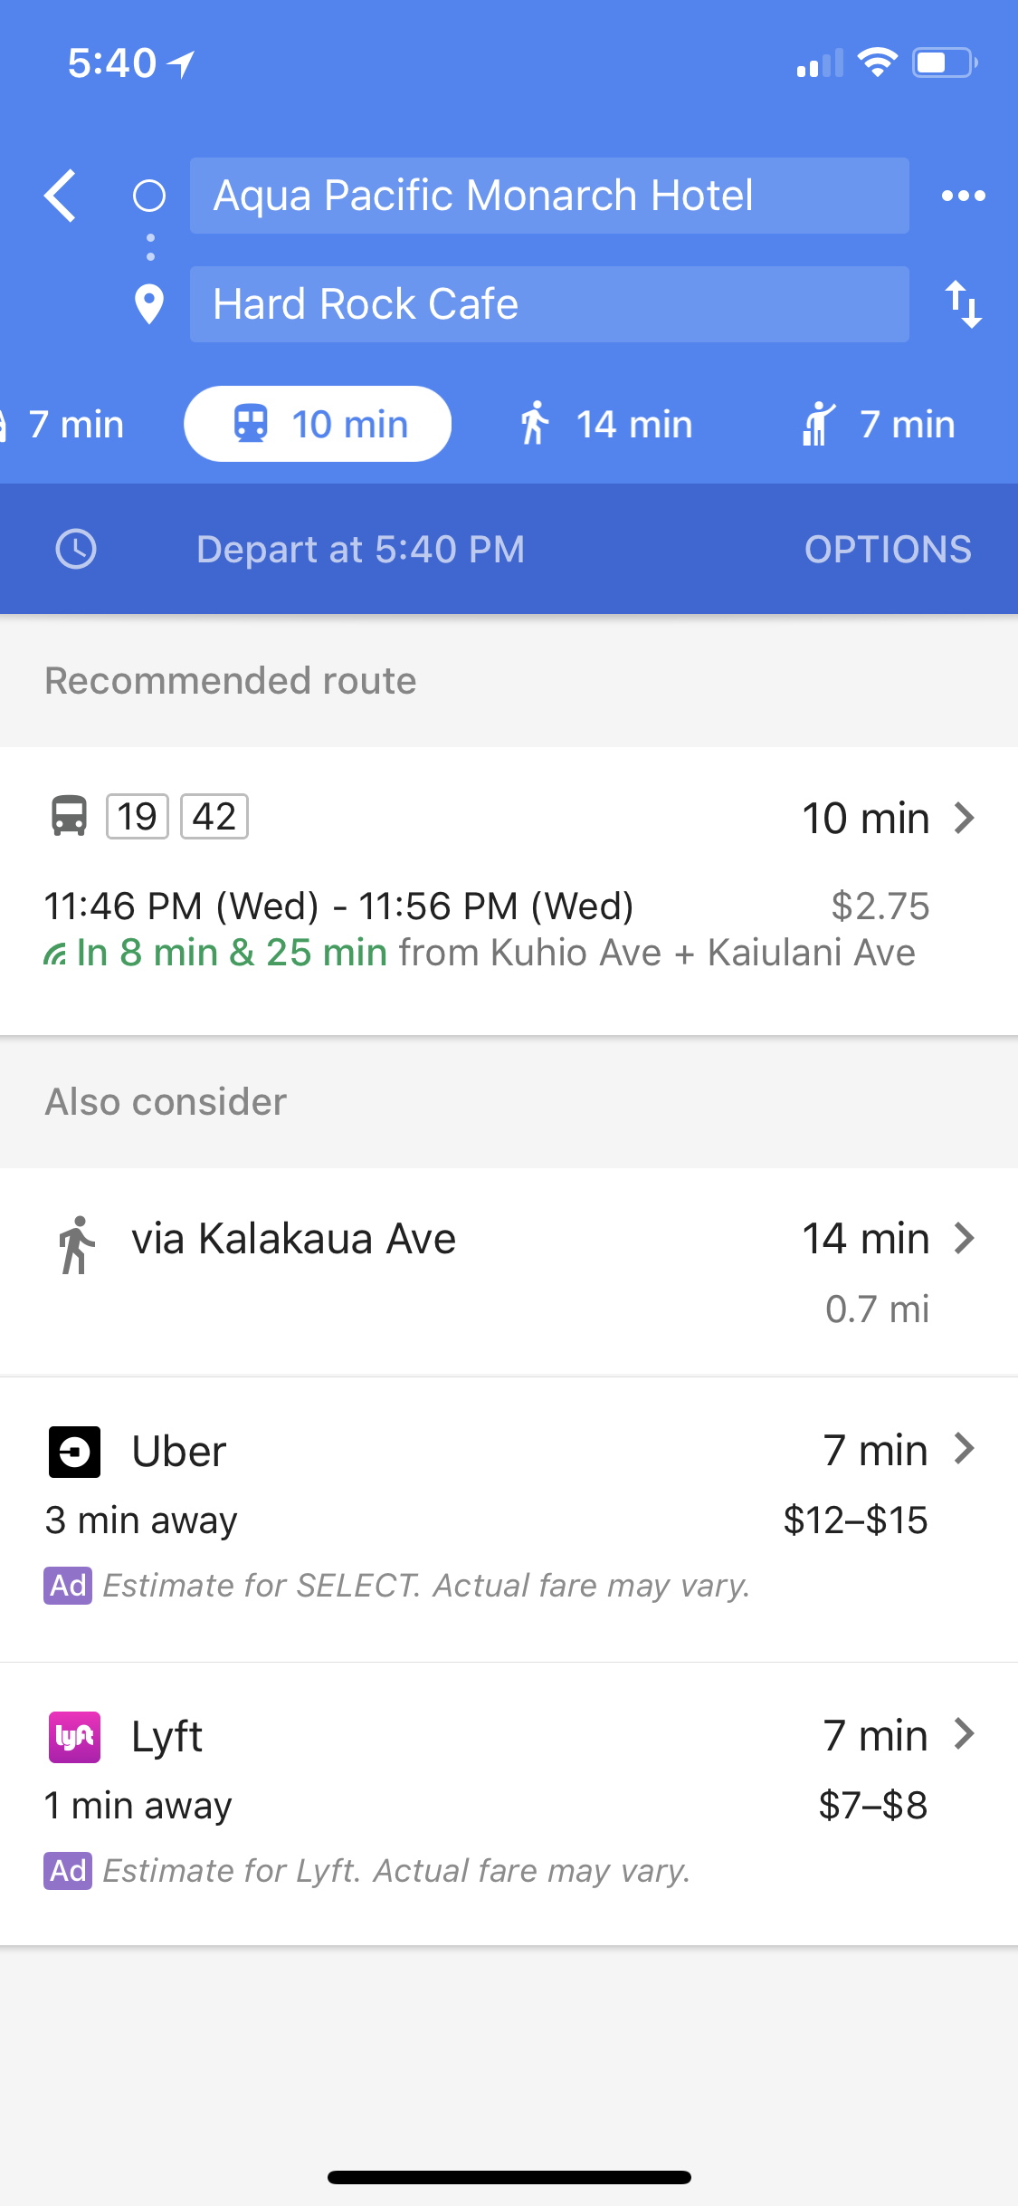Open the three-dot more options menu

pyautogui.click(x=963, y=196)
